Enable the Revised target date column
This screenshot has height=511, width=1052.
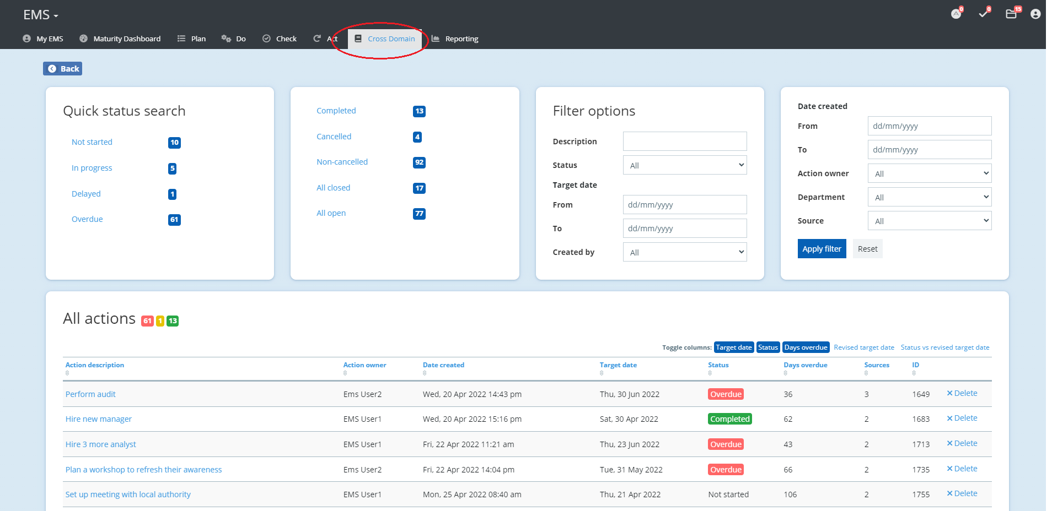863,347
